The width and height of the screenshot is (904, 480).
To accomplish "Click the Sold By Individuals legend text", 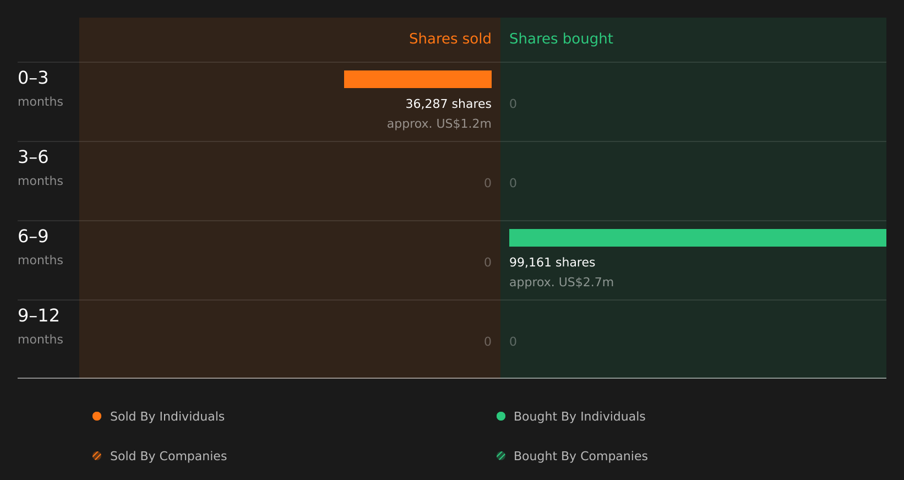I will tap(167, 416).
